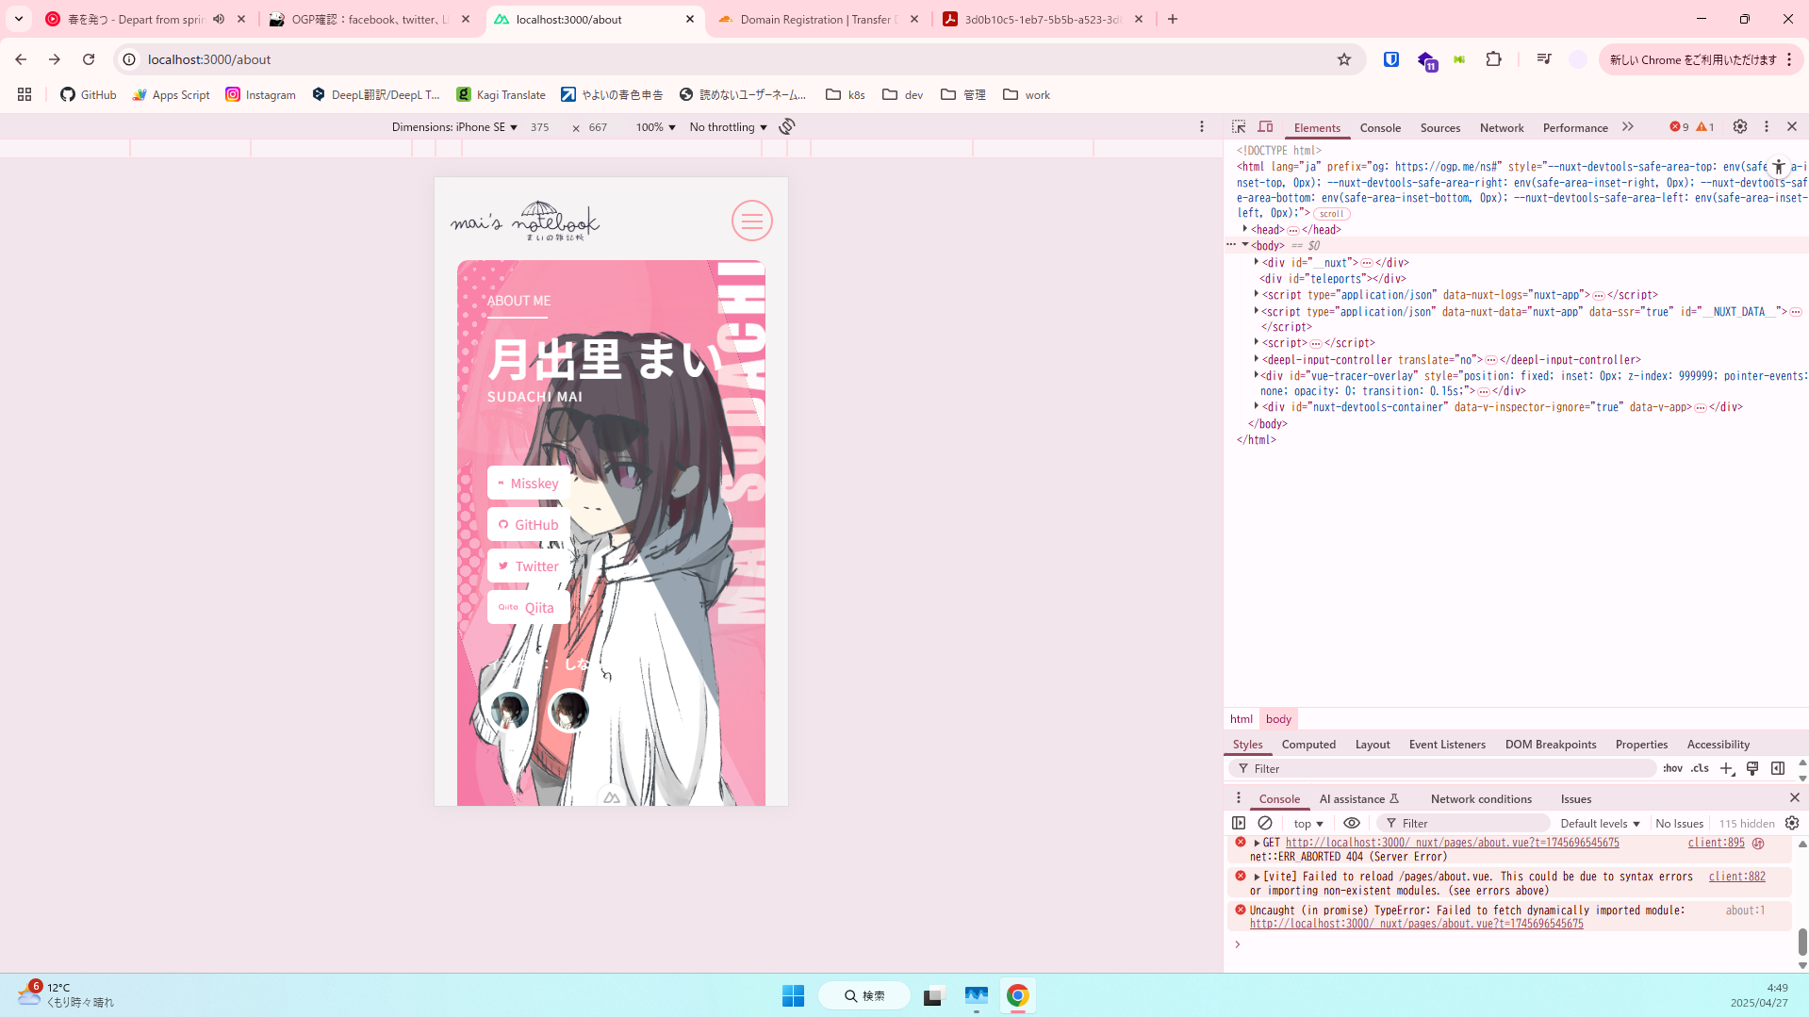Switch to the Network tab

pyautogui.click(x=1501, y=128)
